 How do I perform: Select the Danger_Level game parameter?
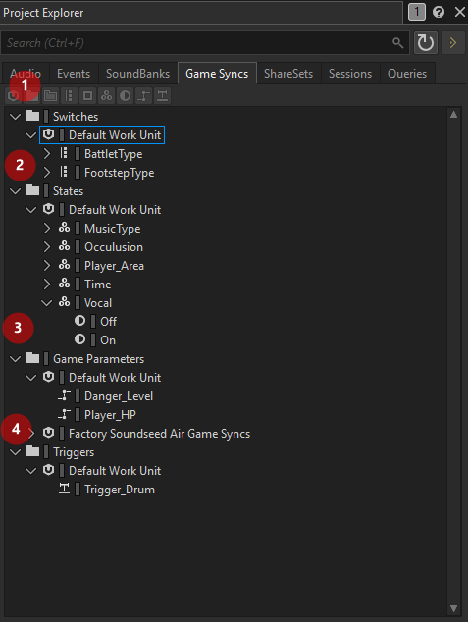119,396
